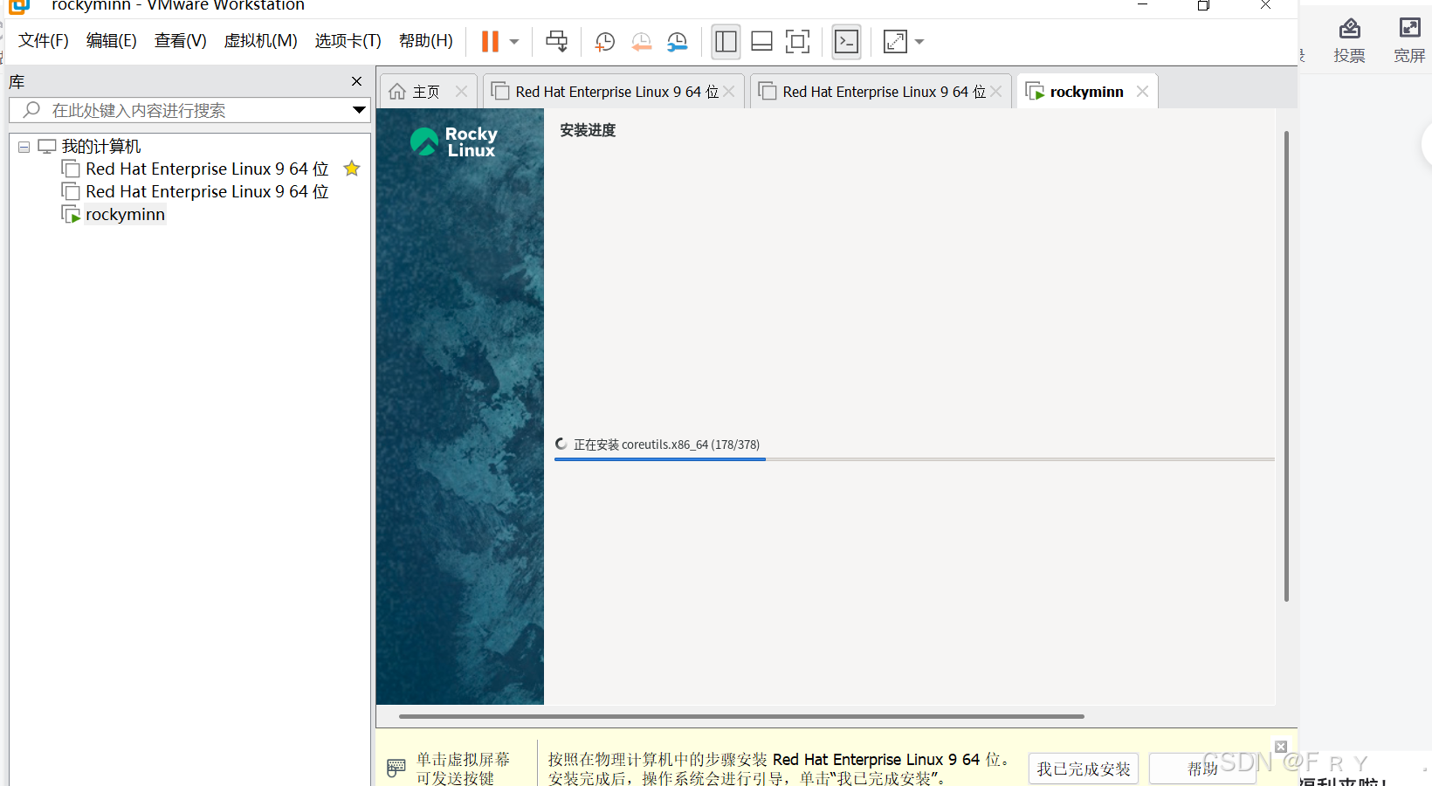This screenshot has height=786, width=1432.
Task: Click the stretch guest display icon
Action: 895,41
